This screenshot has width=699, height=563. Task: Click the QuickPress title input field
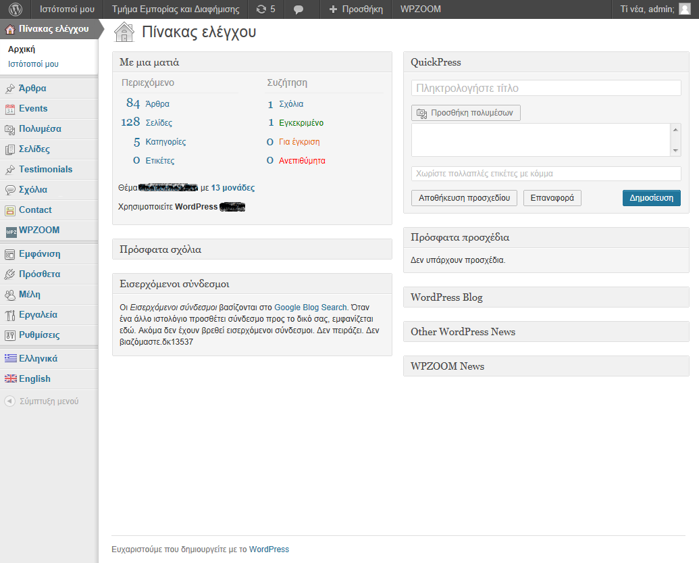pyautogui.click(x=546, y=88)
